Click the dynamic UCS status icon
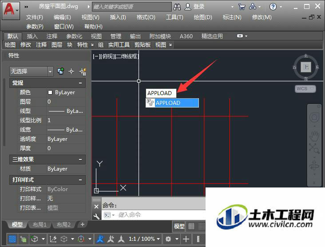The image size is (325, 247). coord(53,239)
